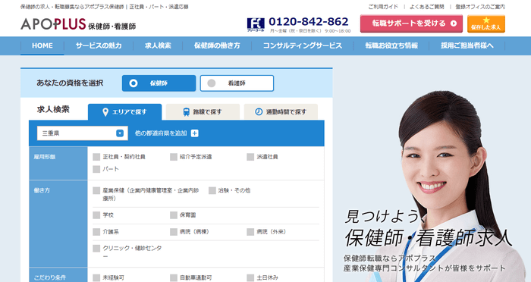Click the 働き方 row label

(x=42, y=190)
